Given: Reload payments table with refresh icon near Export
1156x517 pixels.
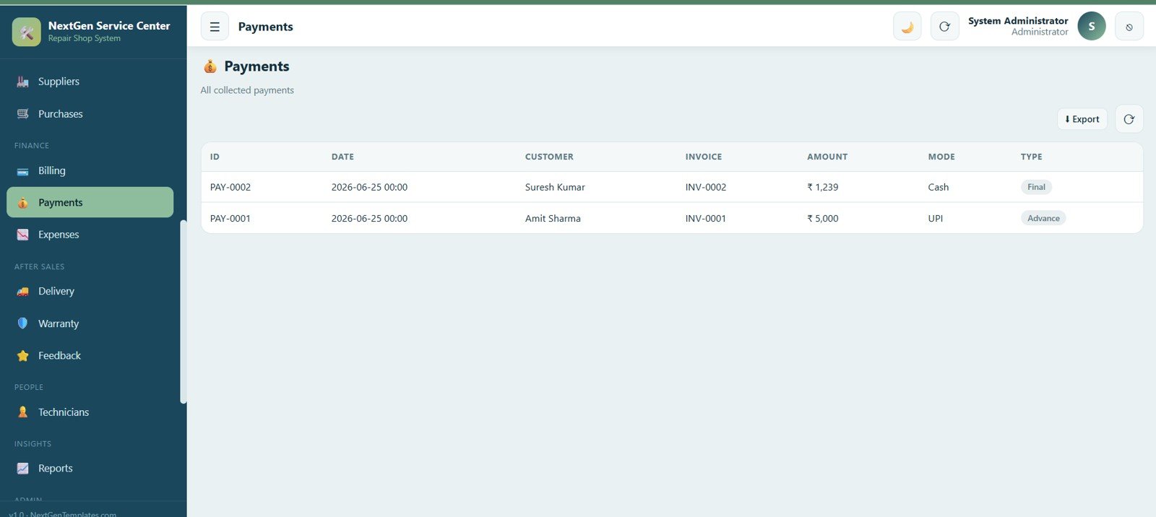Looking at the screenshot, I should pyautogui.click(x=1129, y=119).
